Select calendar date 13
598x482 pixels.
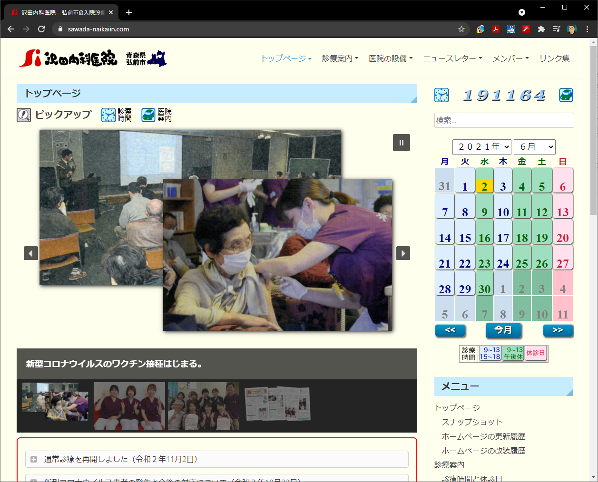pos(563,206)
